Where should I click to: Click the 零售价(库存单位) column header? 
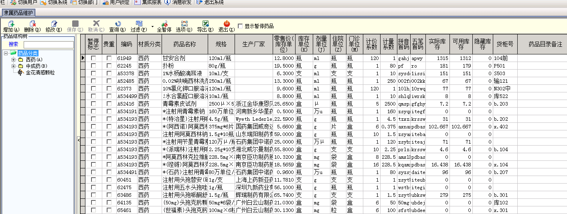tap(284, 44)
